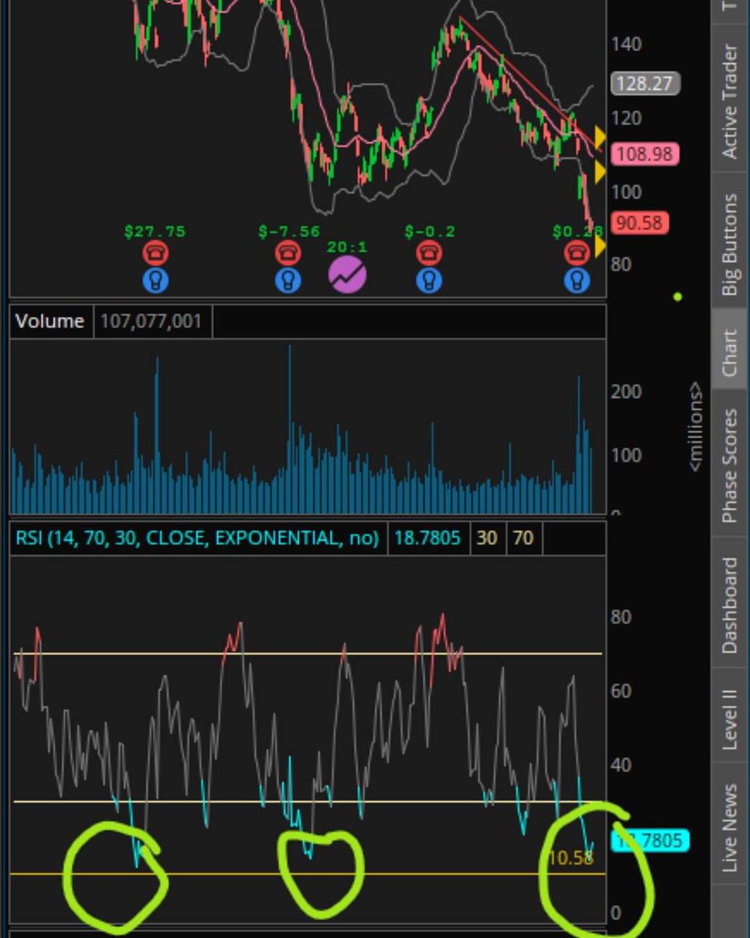Click the lightbulb icon below the $-7.56 earnings
The height and width of the screenshot is (938, 750).
287,279
